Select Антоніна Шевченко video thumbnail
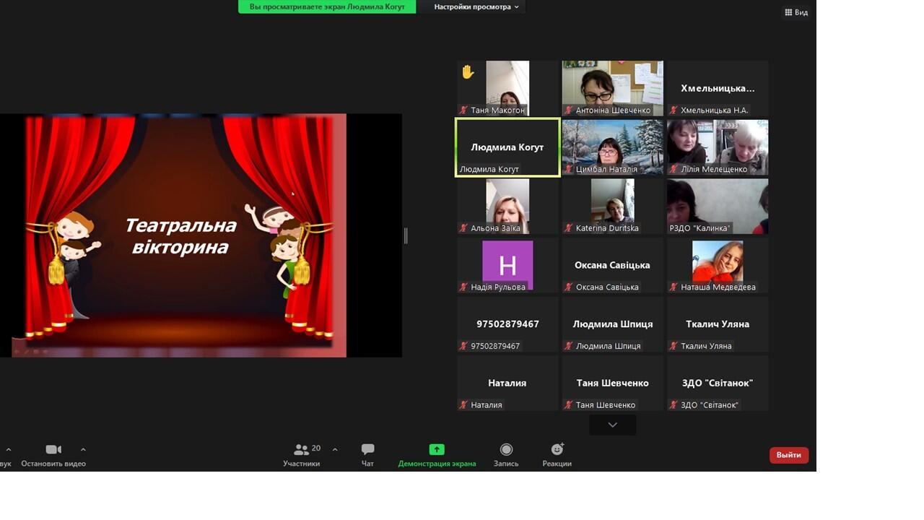 [612, 88]
